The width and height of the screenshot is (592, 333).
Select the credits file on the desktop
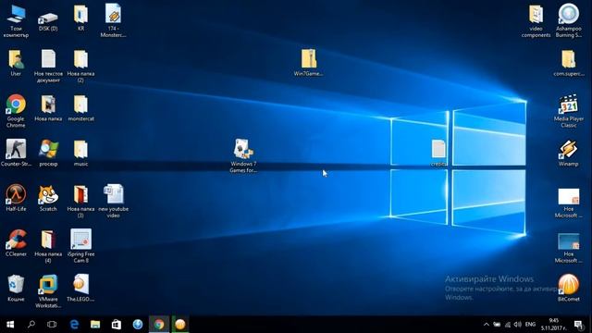438,153
